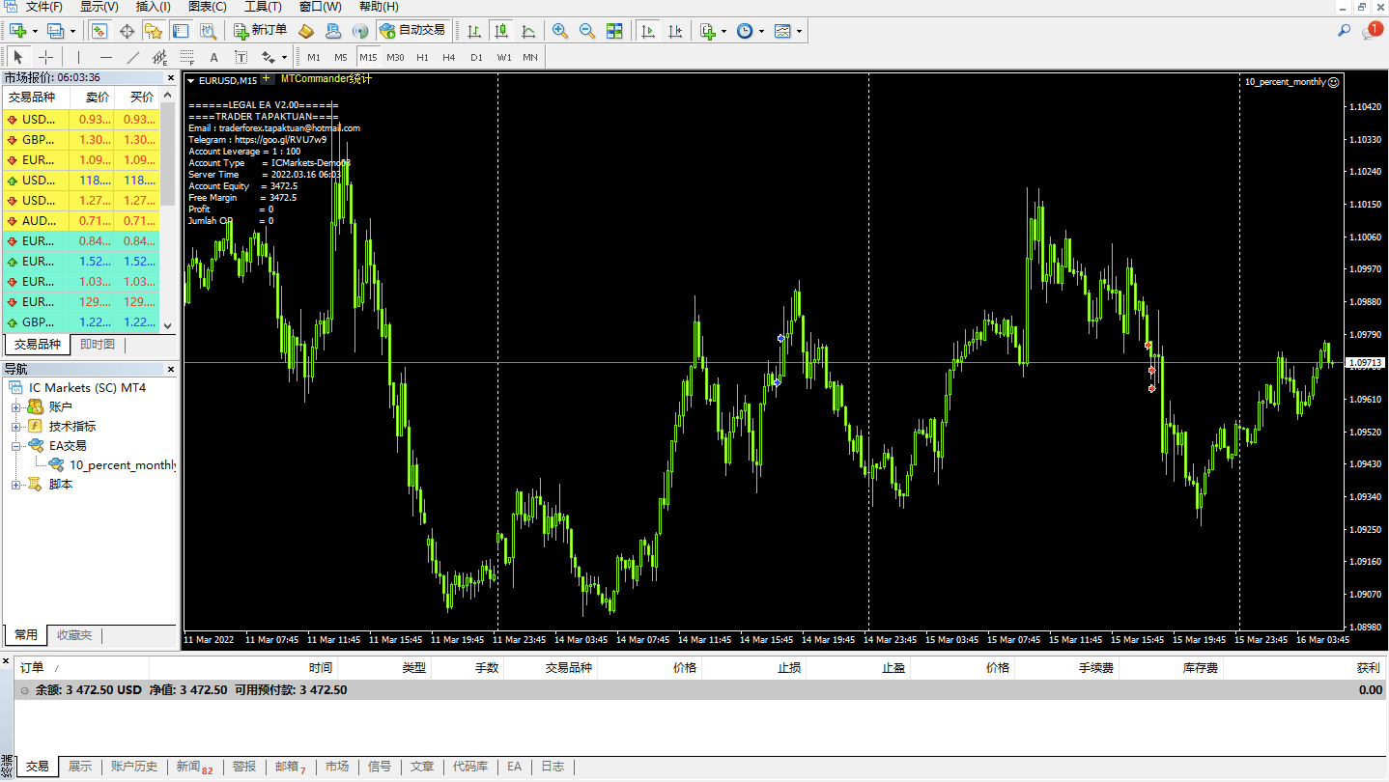The width and height of the screenshot is (1389, 782).
Task: Switch to the 账户历史 tab
Action: [134, 766]
